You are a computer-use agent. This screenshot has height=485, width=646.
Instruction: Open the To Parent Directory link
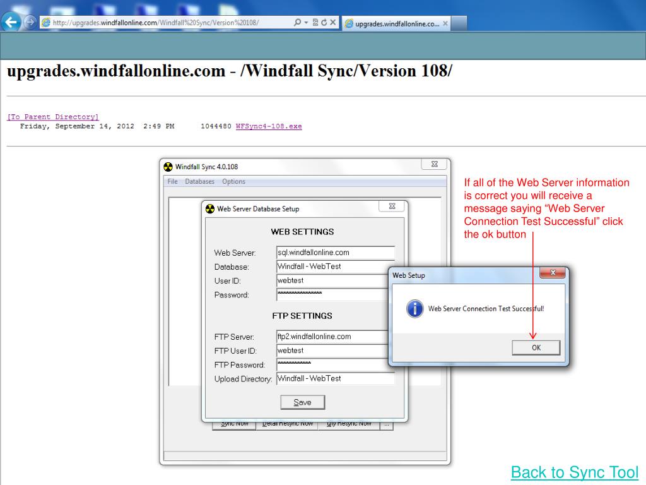click(x=53, y=117)
